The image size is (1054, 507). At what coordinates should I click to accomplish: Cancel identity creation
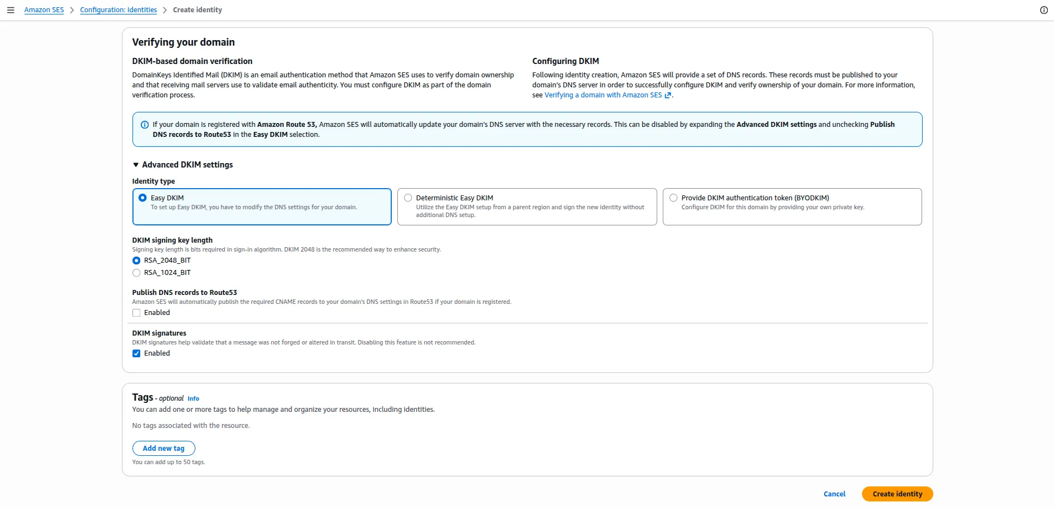point(834,494)
